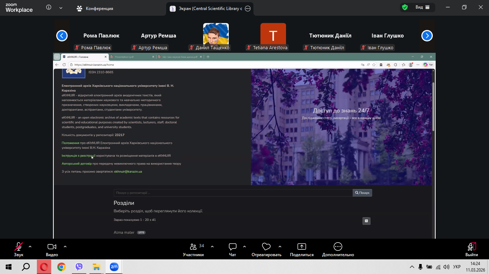Open the Чат chat panel
Screen dimensions: 489x274
(x=233, y=247)
